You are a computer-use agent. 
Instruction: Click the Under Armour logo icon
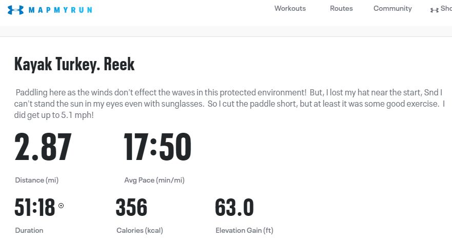click(x=15, y=10)
